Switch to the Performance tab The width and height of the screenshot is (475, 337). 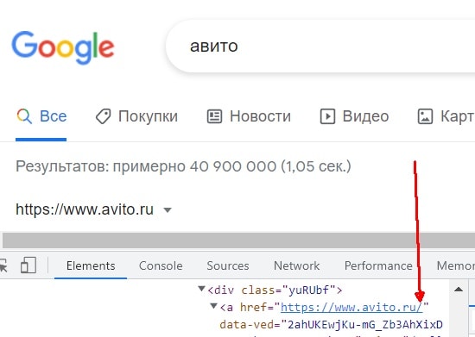pyautogui.click(x=378, y=266)
